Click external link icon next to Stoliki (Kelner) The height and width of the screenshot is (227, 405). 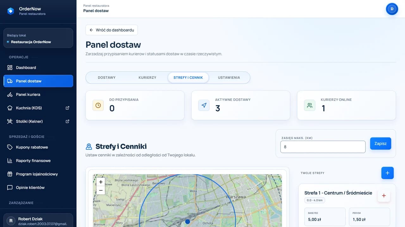point(67,121)
